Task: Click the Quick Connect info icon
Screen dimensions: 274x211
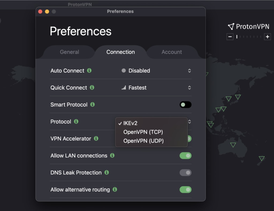Action: tap(92, 87)
